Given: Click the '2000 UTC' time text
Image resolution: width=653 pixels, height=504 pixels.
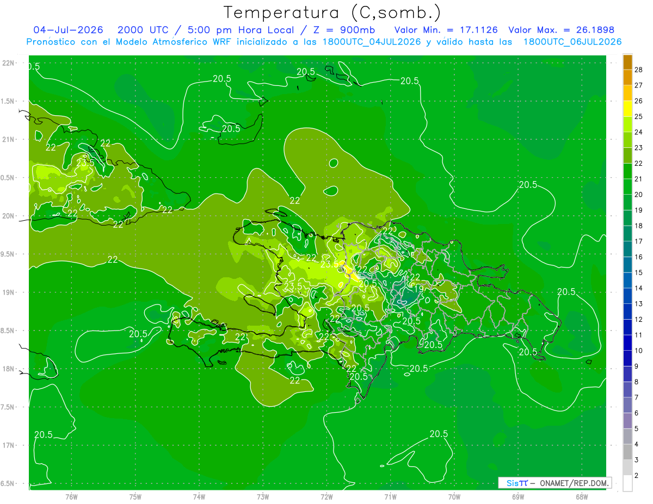Looking at the screenshot, I should click(x=143, y=30).
